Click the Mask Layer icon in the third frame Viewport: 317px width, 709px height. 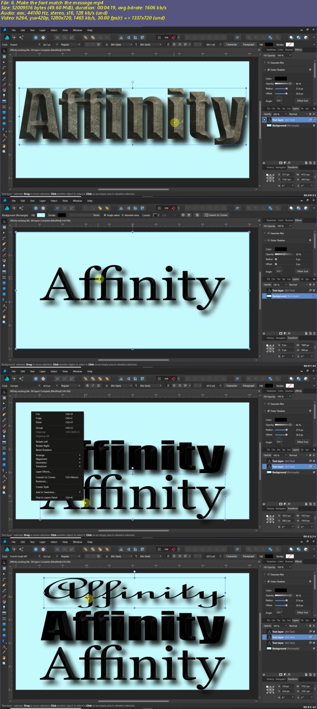tap(280, 504)
